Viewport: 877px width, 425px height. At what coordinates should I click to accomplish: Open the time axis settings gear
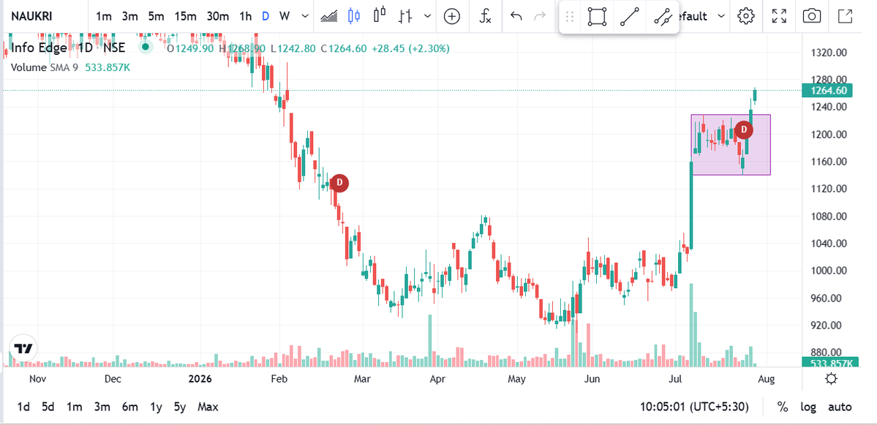click(x=832, y=379)
